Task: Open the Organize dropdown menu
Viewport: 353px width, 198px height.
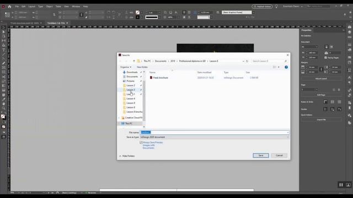Action: 126,67
